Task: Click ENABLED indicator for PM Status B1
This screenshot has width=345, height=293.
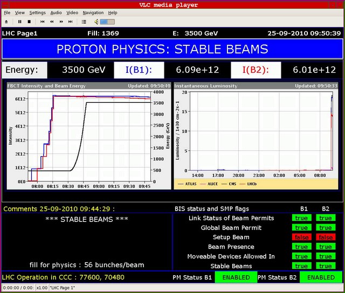Action: pyautogui.click(x=236, y=277)
